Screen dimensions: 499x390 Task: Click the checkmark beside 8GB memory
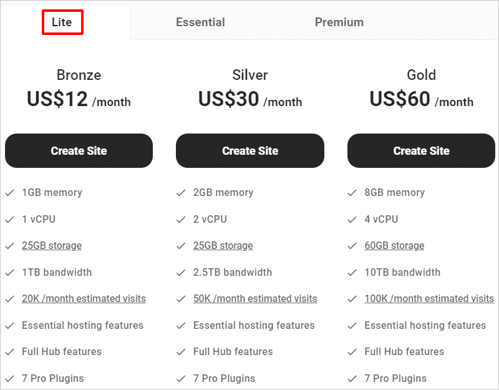point(352,193)
